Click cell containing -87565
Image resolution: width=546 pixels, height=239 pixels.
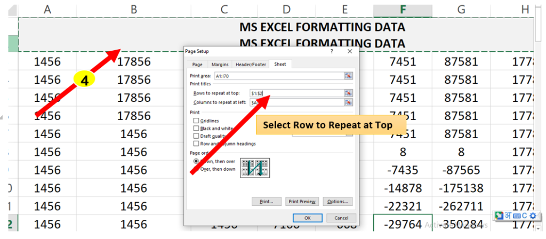coord(461,170)
